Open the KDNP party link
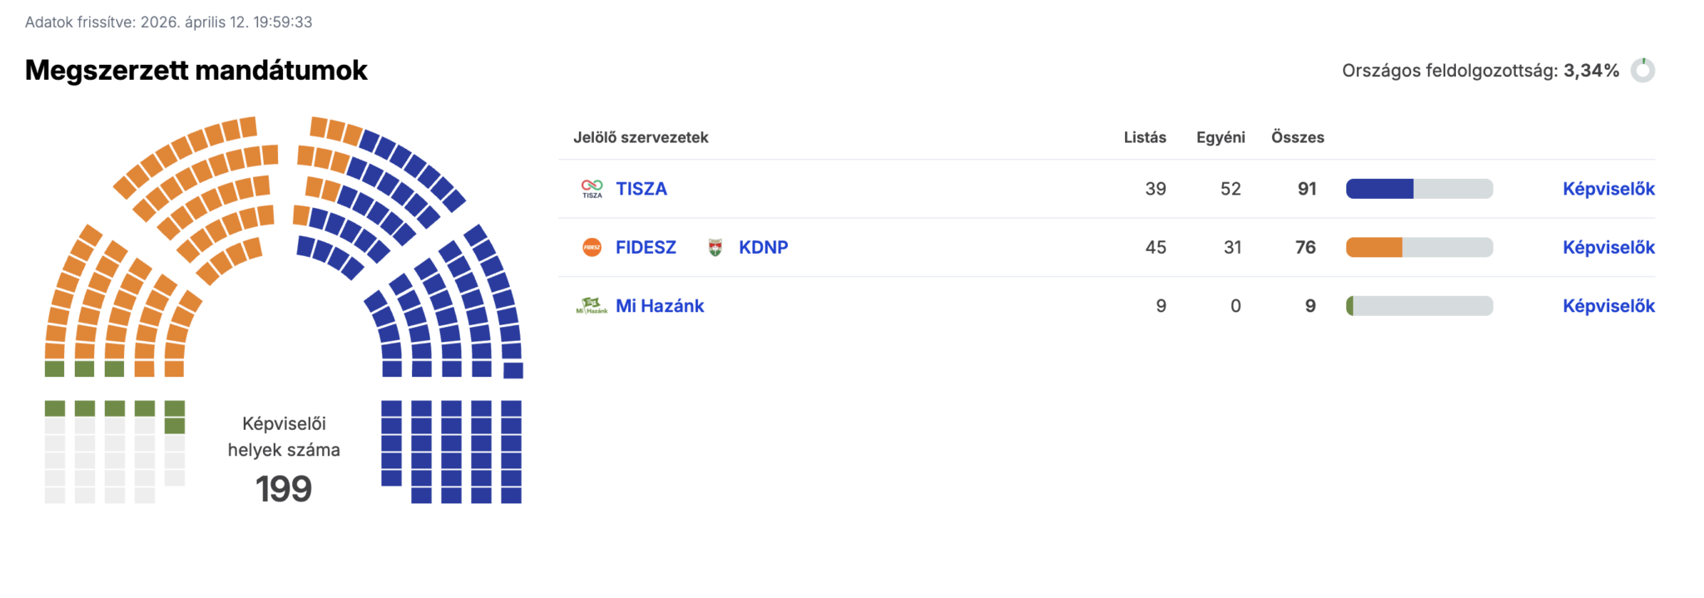The image size is (1704, 598). point(763,247)
